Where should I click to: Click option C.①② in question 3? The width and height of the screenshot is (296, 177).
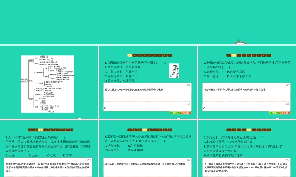click(52, 155)
